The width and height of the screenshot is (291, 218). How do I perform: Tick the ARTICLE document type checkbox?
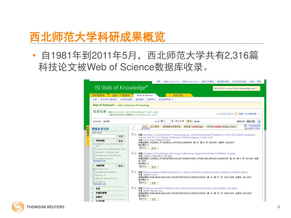point(93,169)
